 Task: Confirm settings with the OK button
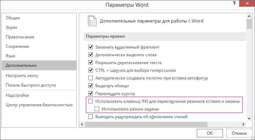[210, 133]
